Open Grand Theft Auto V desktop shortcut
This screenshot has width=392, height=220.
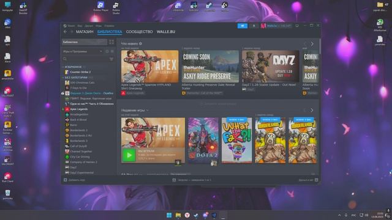tap(7, 111)
